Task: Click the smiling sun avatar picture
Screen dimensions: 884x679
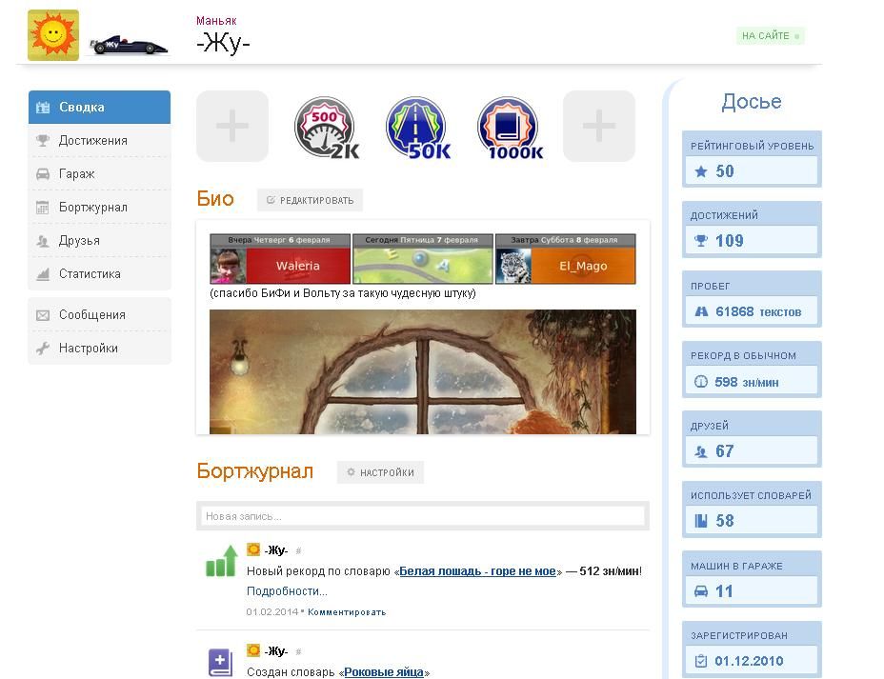Action: click(53, 35)
